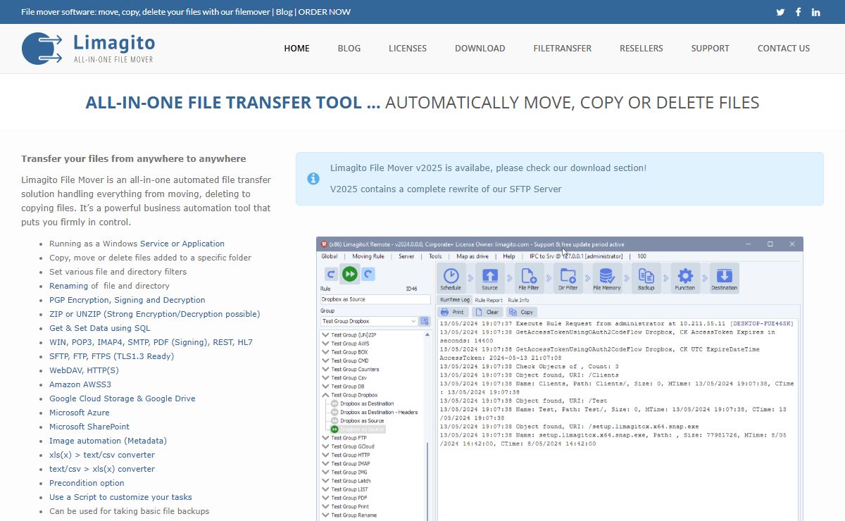Open the BLOG navigation item

(x=349, y=49)
